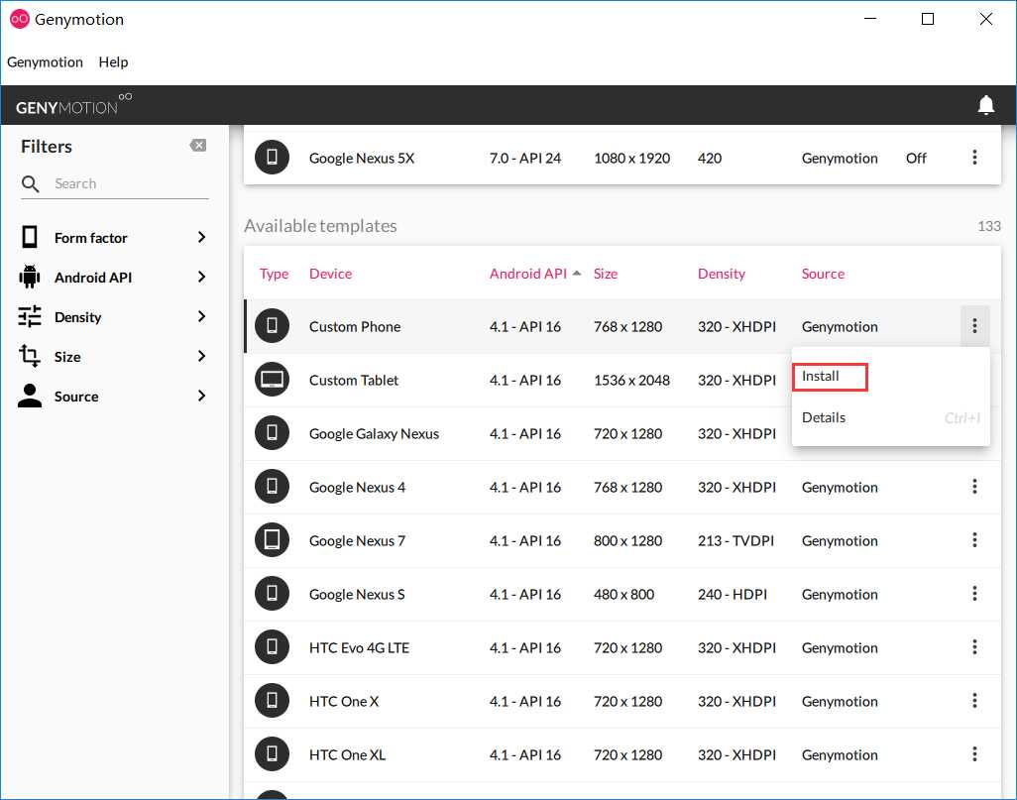
Task: Click the Custom Tablet device icon
Action: click(x=272, y=380)
